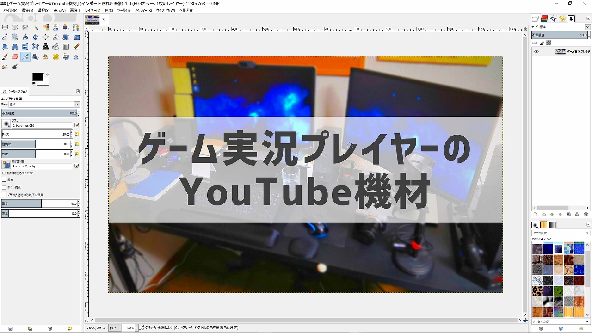The width and height of the screenshot is (592, 333).
Task: Select the Rectangle Select tool
Action: coord(5,27)
